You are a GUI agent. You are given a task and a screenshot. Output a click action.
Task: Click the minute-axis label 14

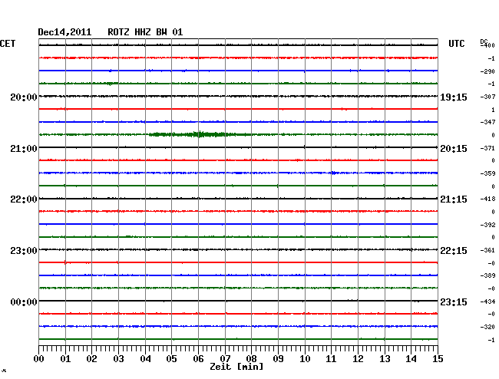(x=411, y=359)
